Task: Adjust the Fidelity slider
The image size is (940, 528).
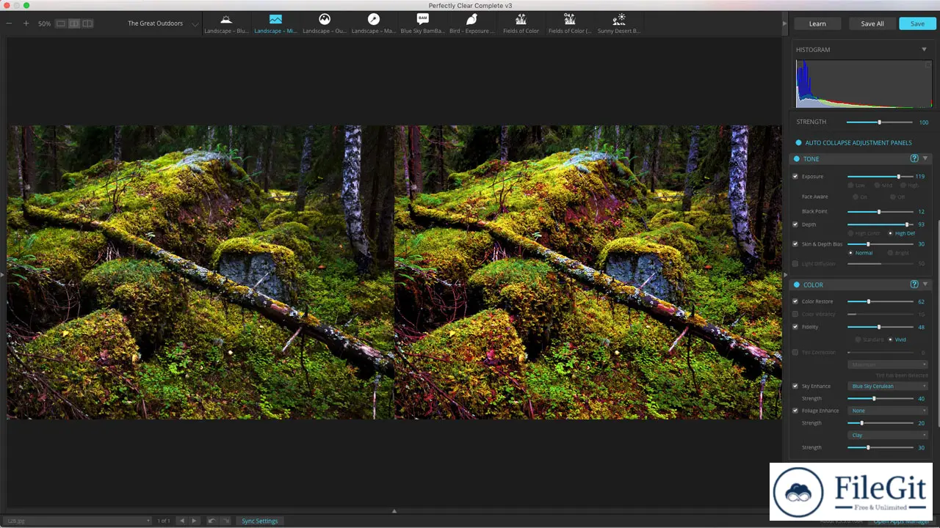Action: pyautogui.click(x=881, y=327)
